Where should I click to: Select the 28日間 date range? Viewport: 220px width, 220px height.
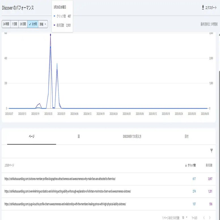pyautogui.click(x=23, y=24)
